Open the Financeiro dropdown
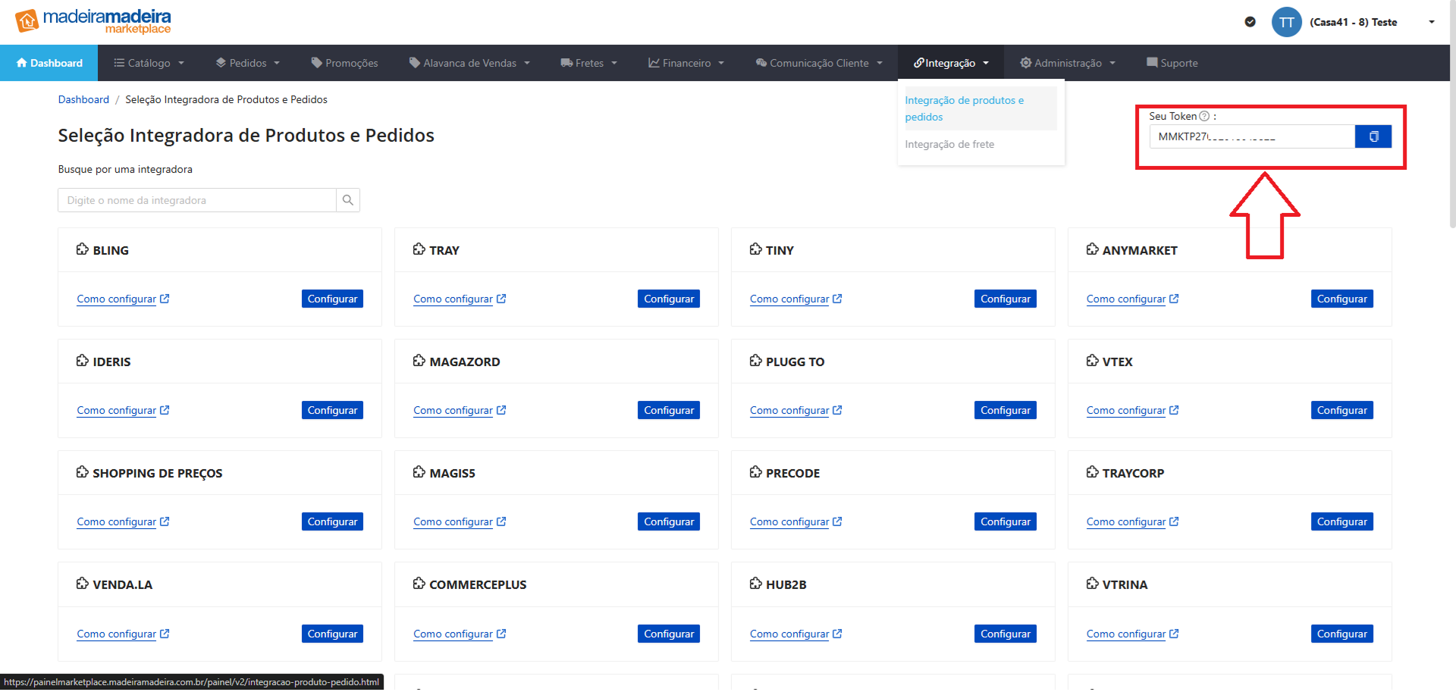Viewport: 1456px width, 692px height. [686, 63]
